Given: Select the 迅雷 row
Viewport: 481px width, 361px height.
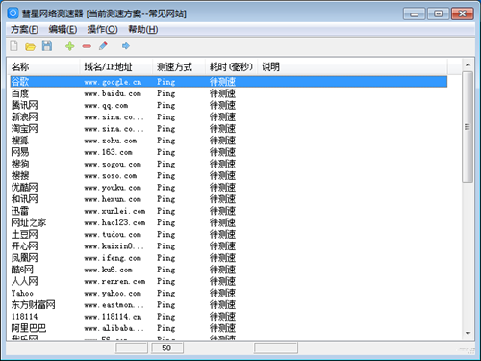Looking at the screenshot, I should [x=229, y=211].
